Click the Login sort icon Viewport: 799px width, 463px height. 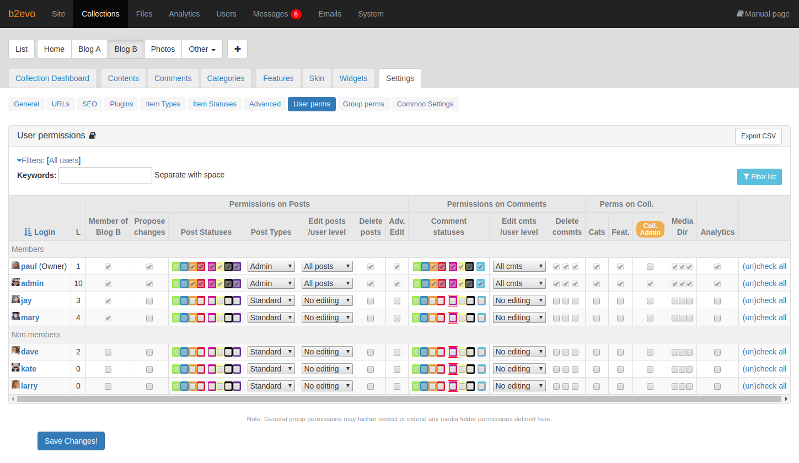(29, 232)
